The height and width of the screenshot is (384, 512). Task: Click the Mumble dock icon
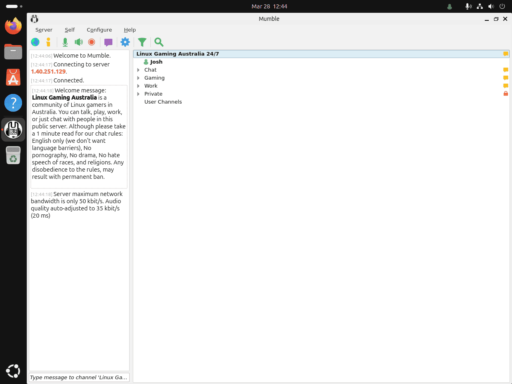[x=13, y=130]
